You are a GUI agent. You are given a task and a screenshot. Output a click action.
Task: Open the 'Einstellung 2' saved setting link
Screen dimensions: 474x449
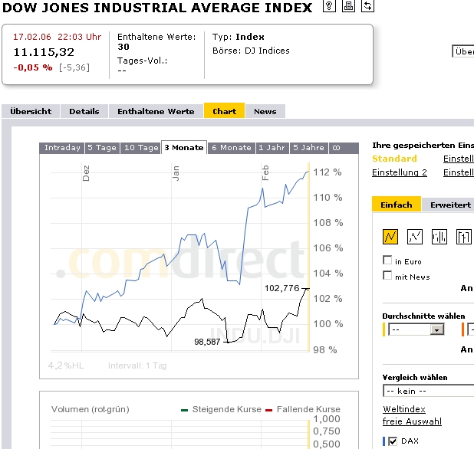pyautogui.click(x=400, y=172)
